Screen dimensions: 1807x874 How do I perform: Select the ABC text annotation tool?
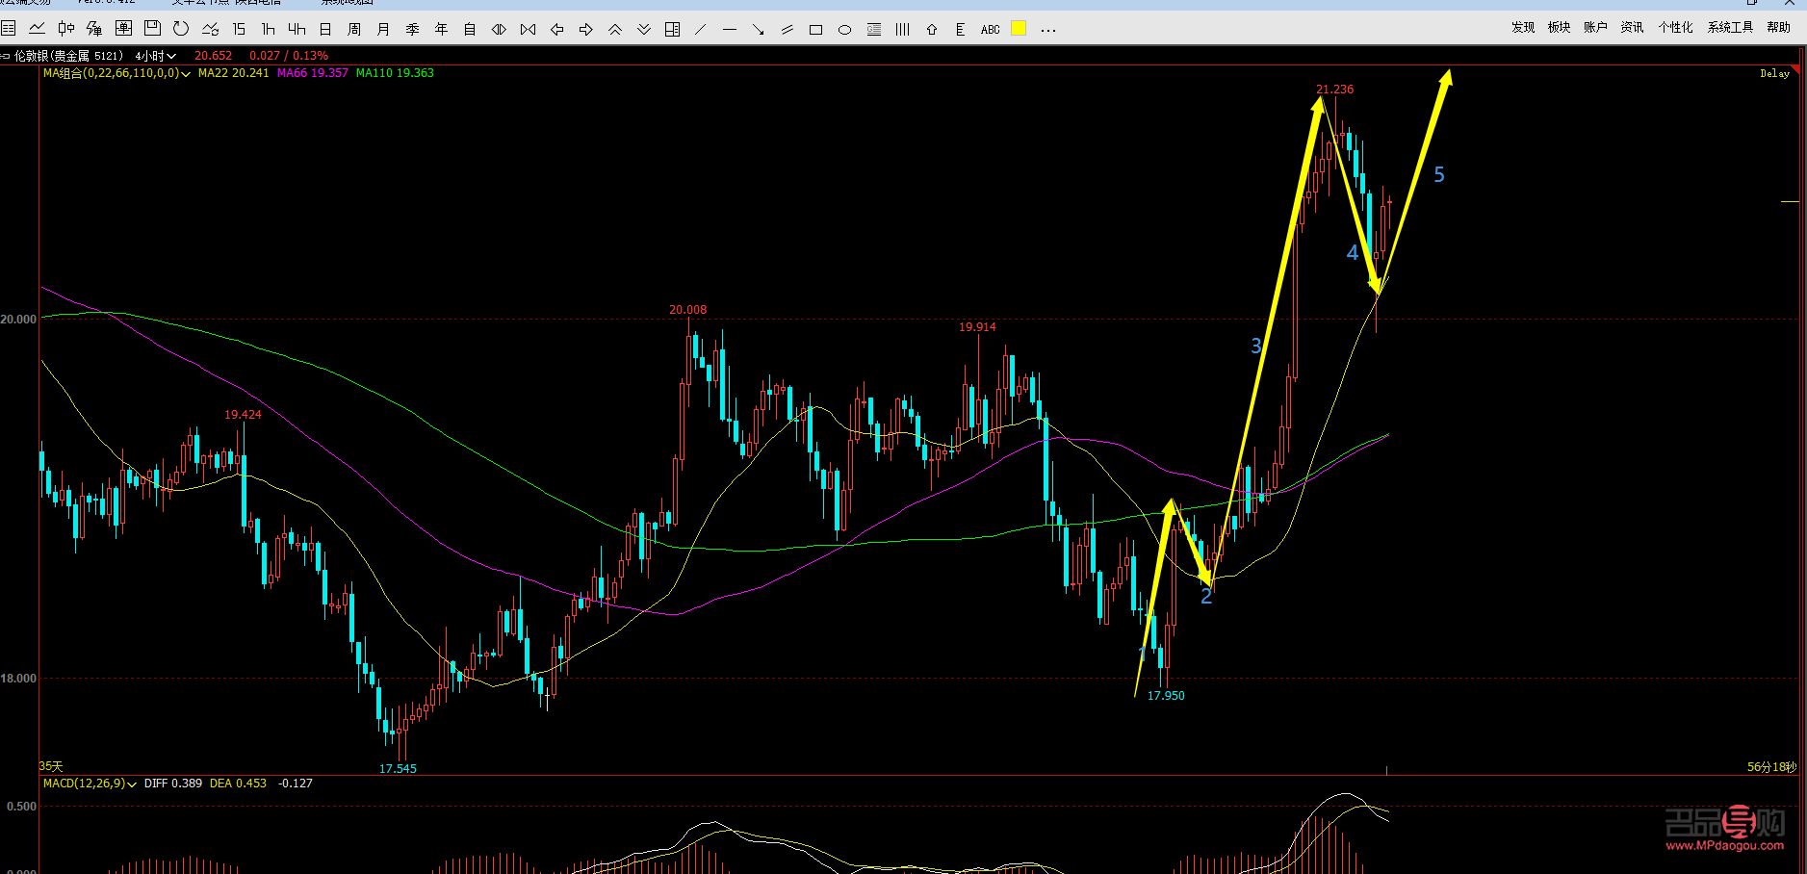click(991, 29)
